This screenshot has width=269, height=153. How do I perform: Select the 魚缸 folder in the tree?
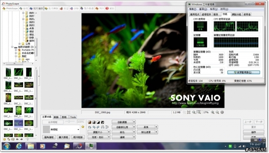pos(24,56)
